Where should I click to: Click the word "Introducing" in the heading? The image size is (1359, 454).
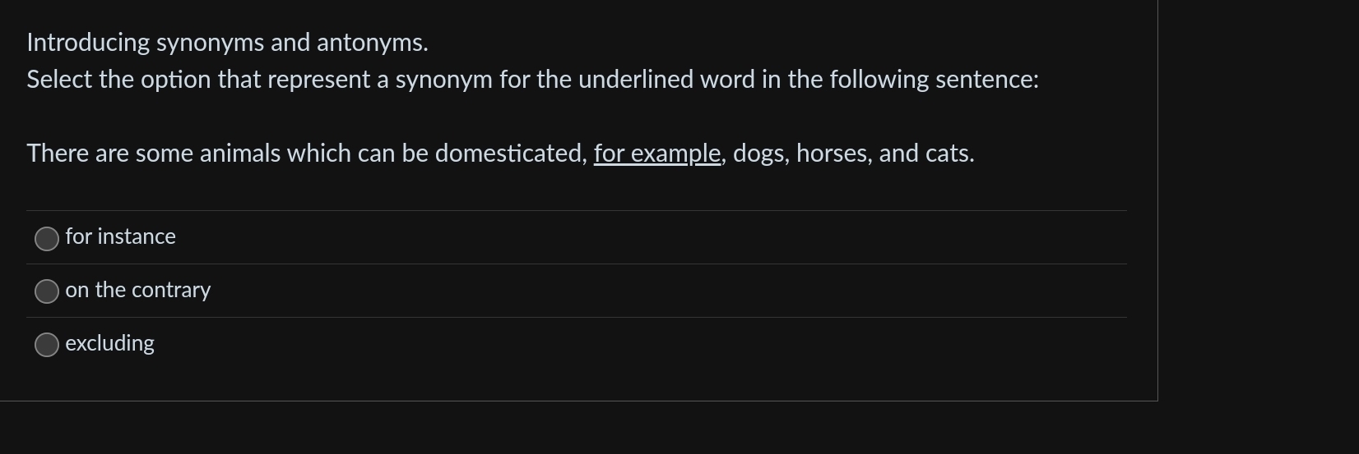(88, 43)
